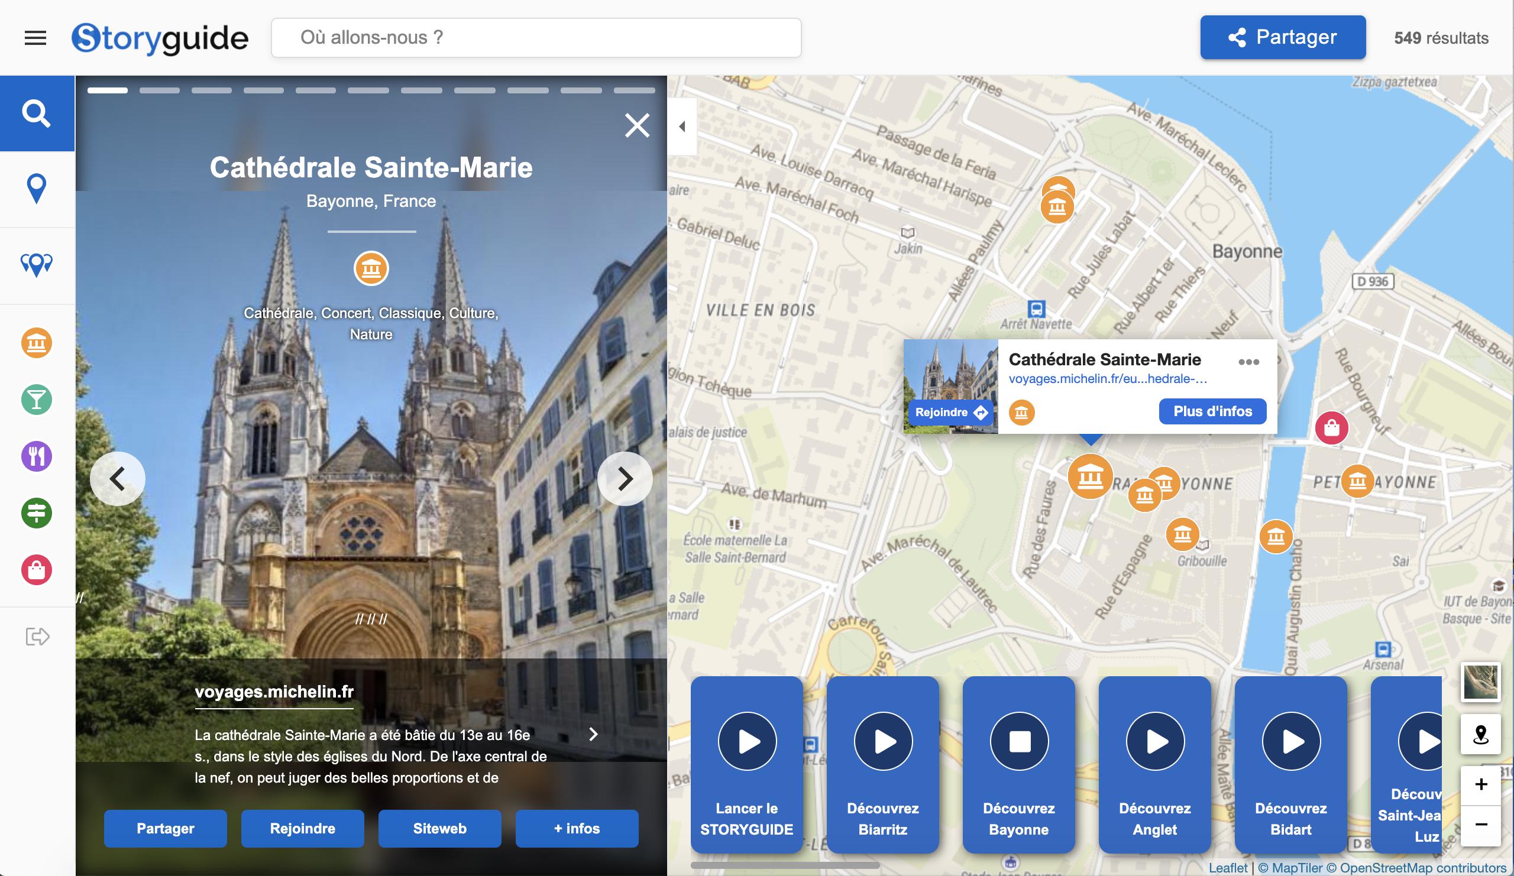Toggle the dark green signpost category filter
The image size is (1514, 876).
tap(37, 512)
